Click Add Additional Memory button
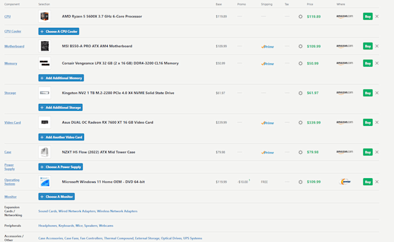The width and height of the screenshot is (394, 242). [61, 78]
